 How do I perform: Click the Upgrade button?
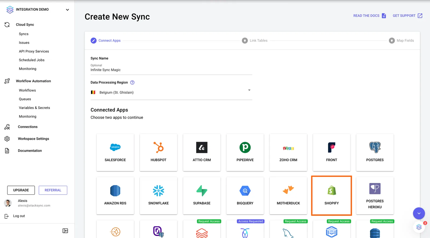(x=21, y=190)
